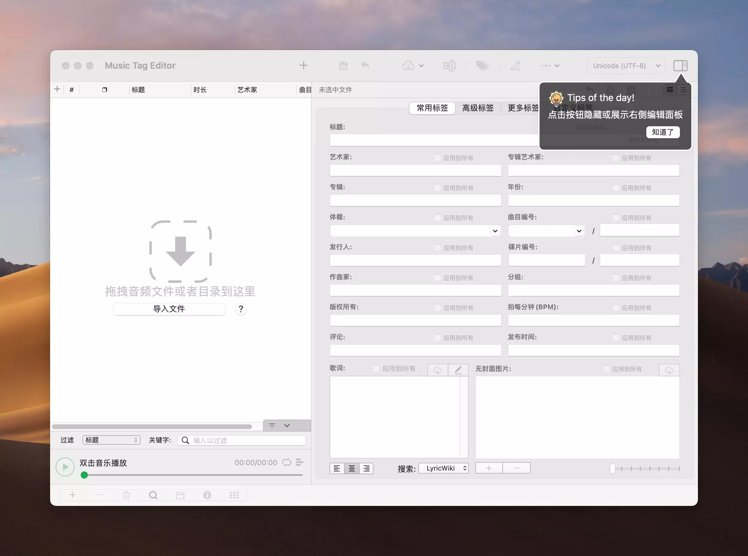Tick the 应用到所有 box for 歌词
Viewport: 748px width, 556px height.
[376, 369]
